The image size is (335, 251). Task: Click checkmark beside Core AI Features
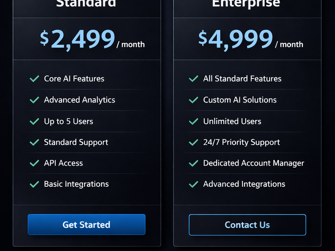[35, 79]
